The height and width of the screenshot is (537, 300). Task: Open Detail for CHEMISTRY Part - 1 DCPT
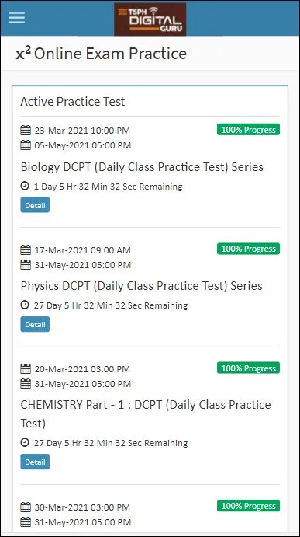[x=35, y=462]
